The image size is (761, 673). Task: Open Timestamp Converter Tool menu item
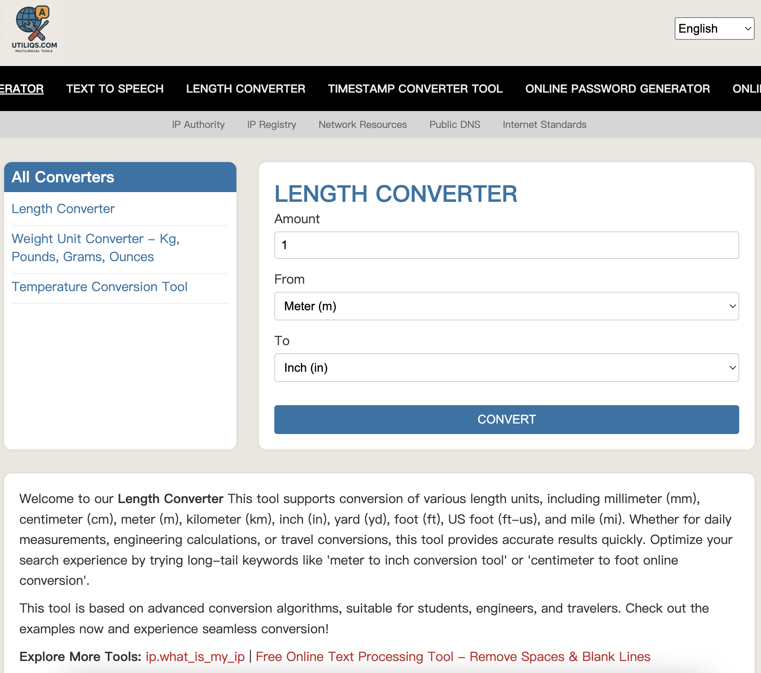(415, 89)
